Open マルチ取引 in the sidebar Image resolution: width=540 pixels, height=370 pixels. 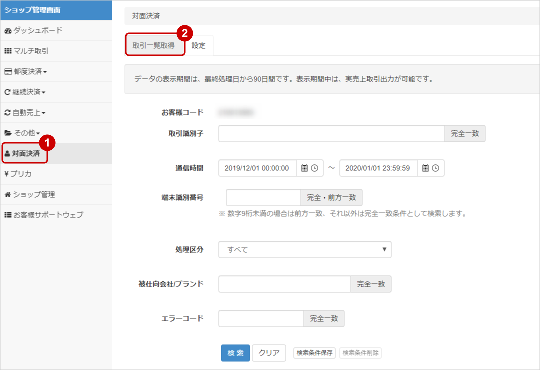point(56,51)
